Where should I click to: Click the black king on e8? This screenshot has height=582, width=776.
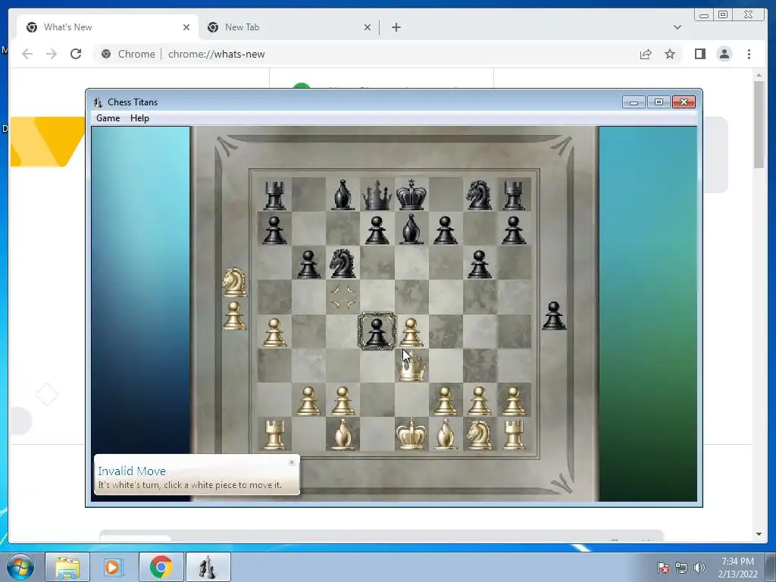coord(411,194)
